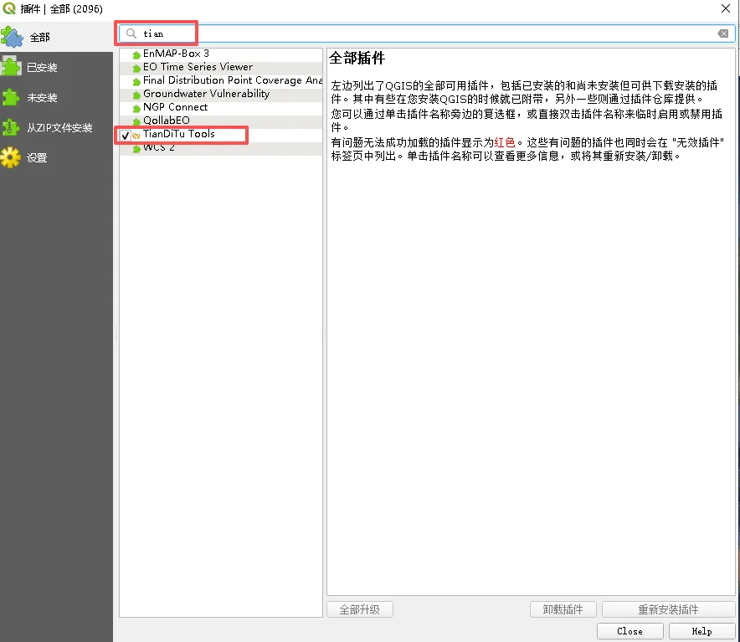Click the 卸载插件 (Uninstall plugin) button
The image size is (740, 642).
[x=563, y=609]
